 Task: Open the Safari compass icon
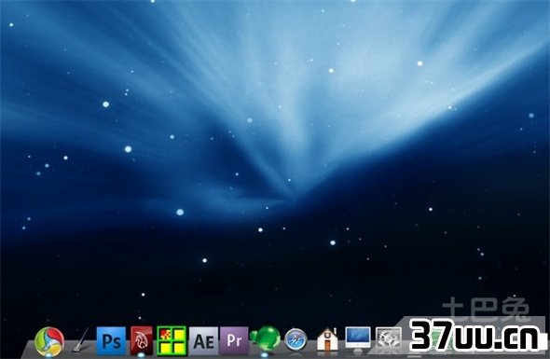296,339
